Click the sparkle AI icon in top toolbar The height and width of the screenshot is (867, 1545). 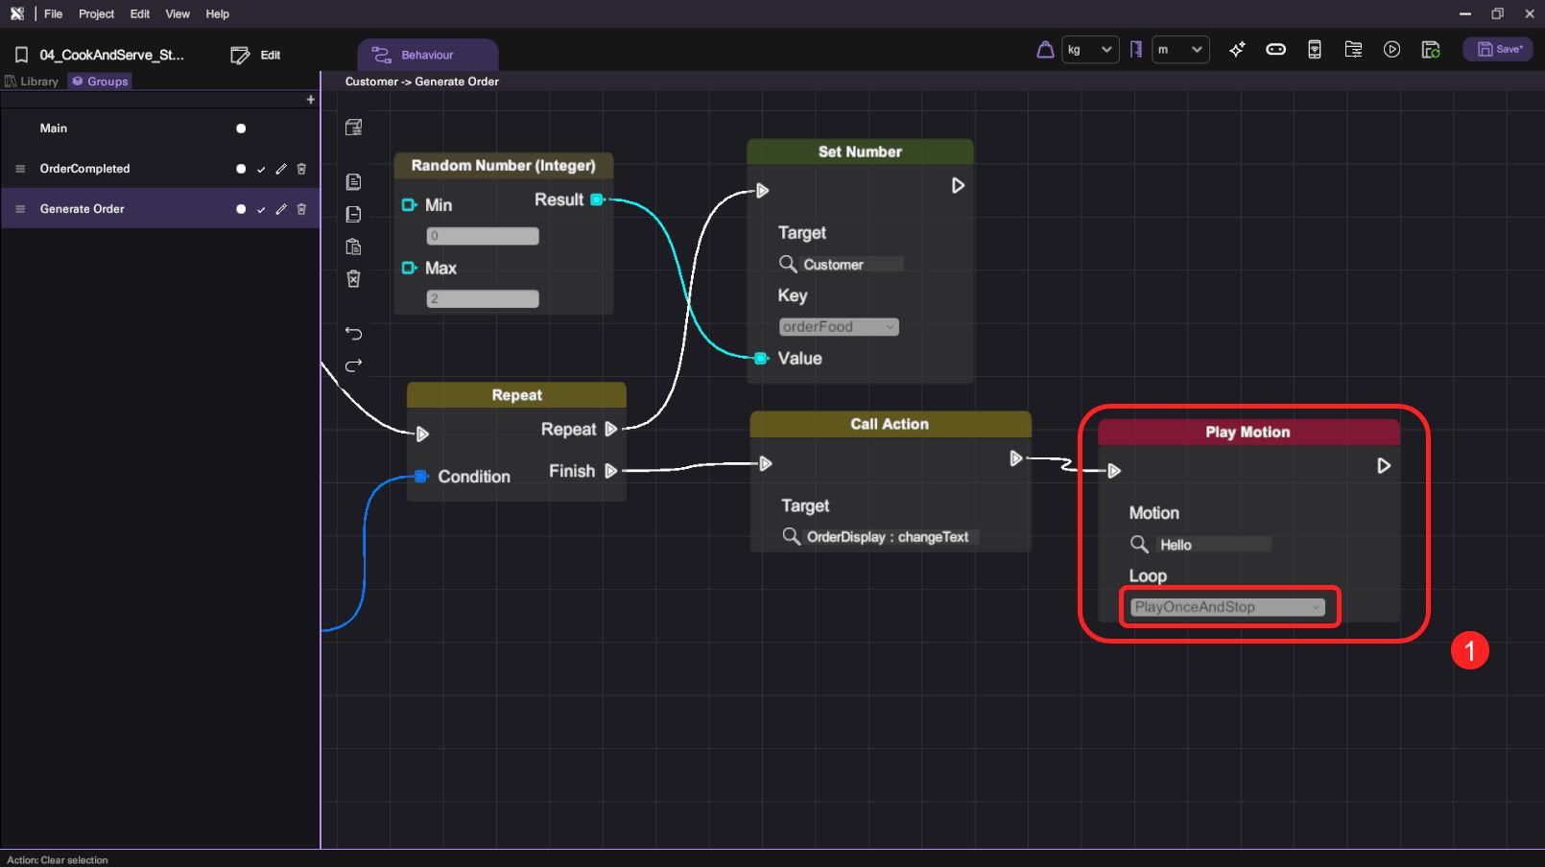(x=1237, y=50)
